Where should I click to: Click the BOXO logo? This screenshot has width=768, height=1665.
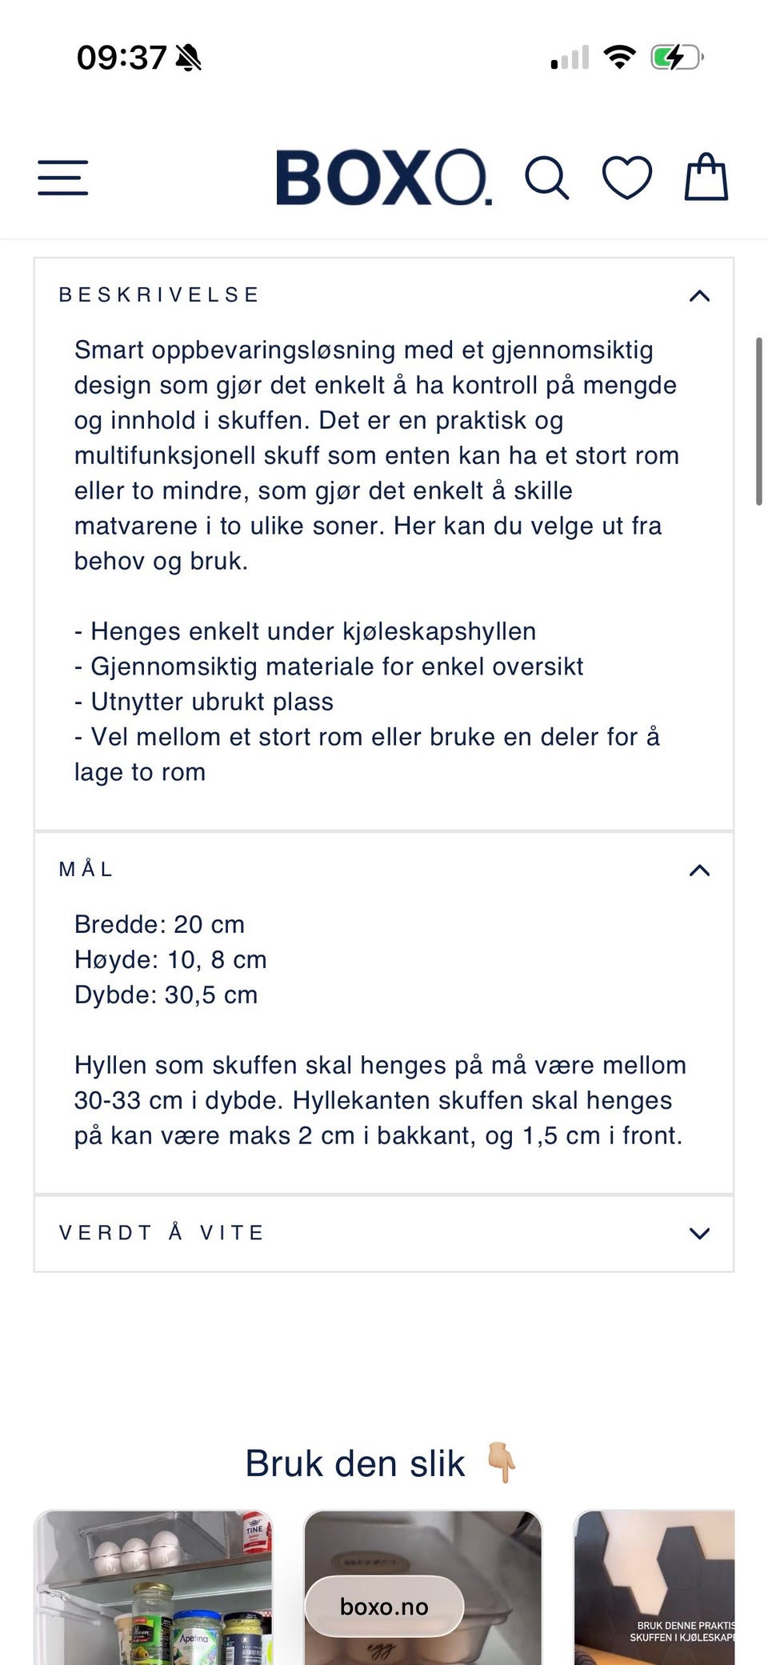tap(384, 178)
